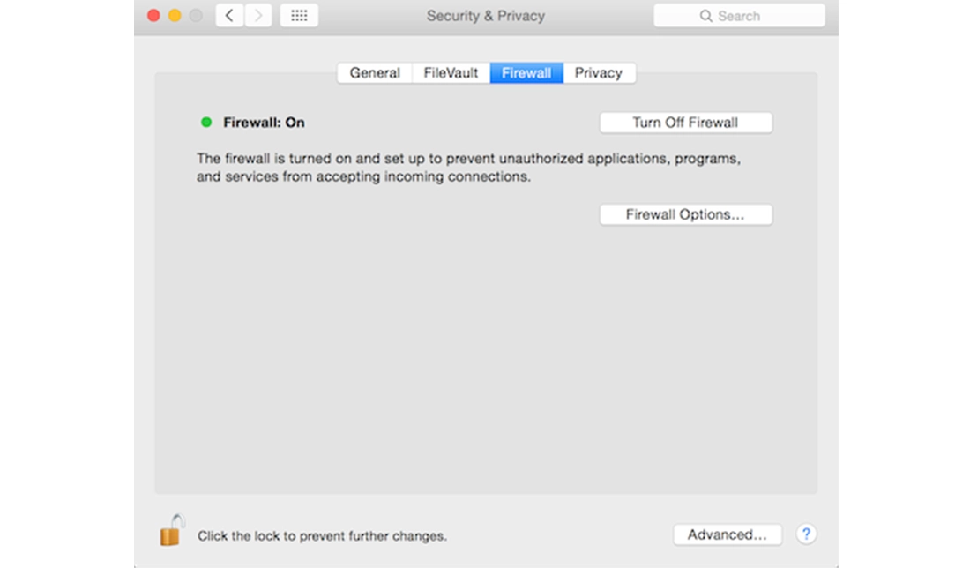Click the lock hint text at the bottom
The width and height of the screenshot is (970, 568).
(322, 535)
